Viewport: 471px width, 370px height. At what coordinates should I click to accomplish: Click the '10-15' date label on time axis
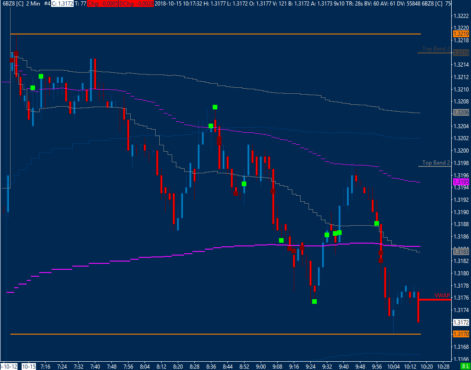tap(29, 366)
